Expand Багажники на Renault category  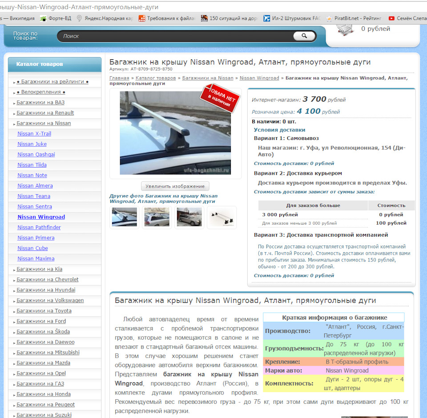[x=45, y=113]
